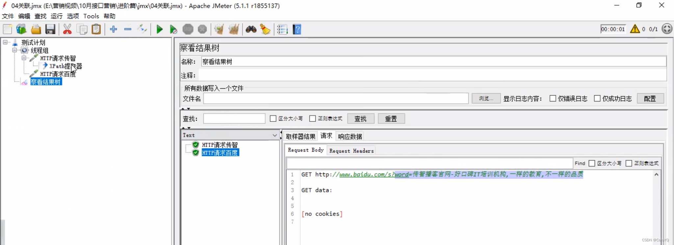This screenshot has height=245, width=674.
Task: Switch to 取样器结果 tab
Action: (300, 136)
